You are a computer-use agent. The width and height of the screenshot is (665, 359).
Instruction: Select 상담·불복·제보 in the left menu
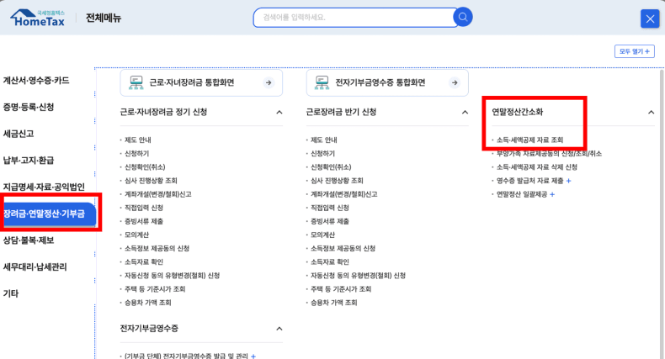point(29,240)
